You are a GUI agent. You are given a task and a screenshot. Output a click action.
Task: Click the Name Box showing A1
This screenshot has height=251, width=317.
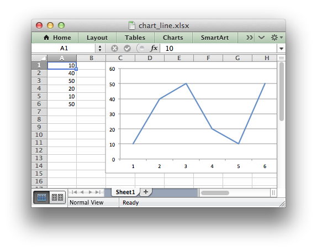point(64,49)
